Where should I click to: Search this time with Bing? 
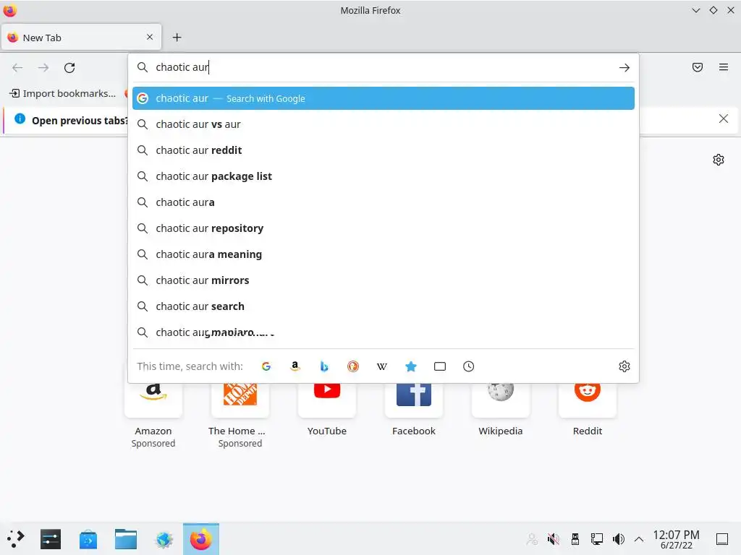pos(324,366)
